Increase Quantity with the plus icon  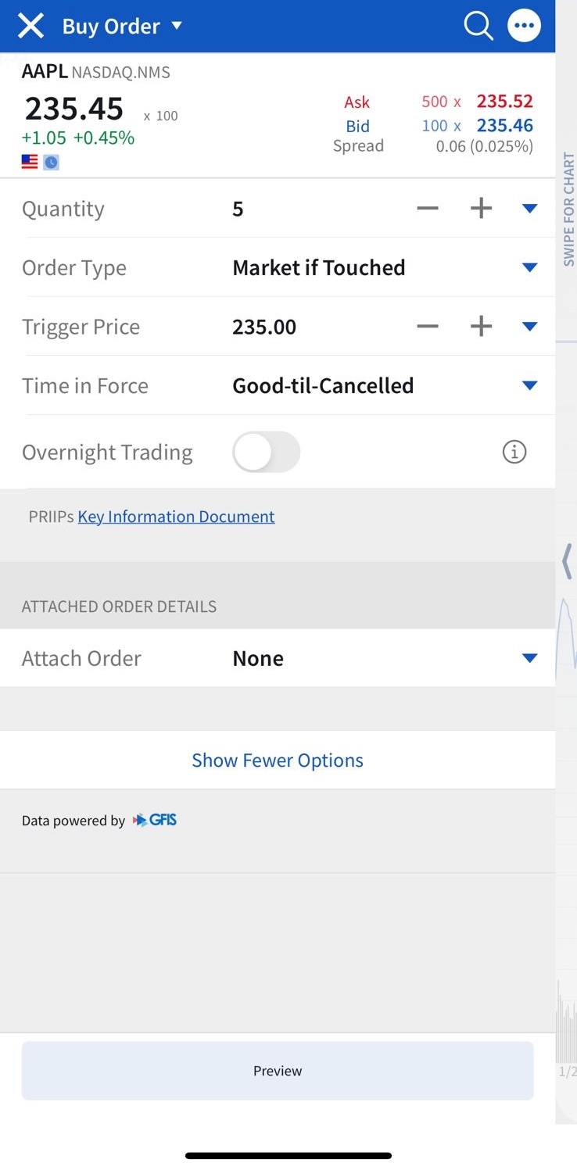(481, 209)
